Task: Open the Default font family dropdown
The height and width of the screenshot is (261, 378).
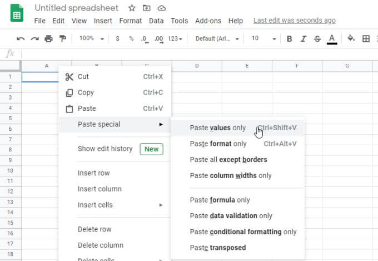Action: coord(217,39)
